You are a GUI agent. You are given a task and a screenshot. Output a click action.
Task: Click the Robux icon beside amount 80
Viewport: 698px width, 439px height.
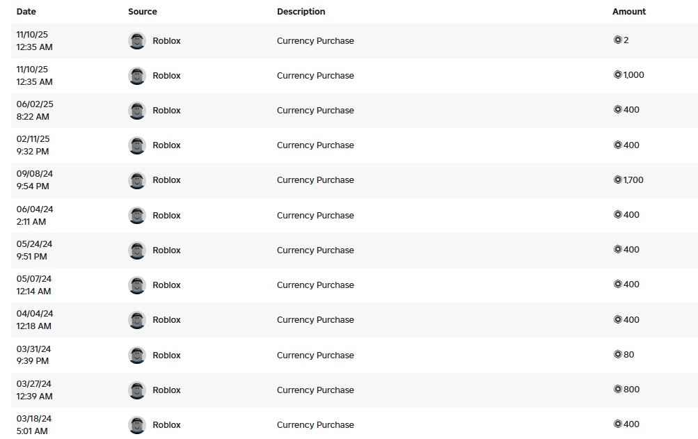617,354
